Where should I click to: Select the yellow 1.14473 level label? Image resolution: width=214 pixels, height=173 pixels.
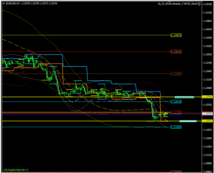(176, 35)
